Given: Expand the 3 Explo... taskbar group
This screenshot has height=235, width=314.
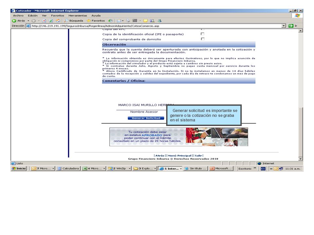Looking at the screenshot, I should click(x=155, y=169).
